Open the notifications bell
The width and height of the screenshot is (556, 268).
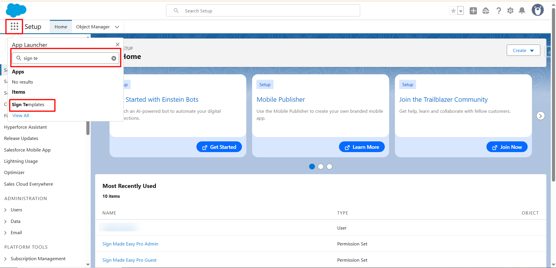click(x=522, y=11)
